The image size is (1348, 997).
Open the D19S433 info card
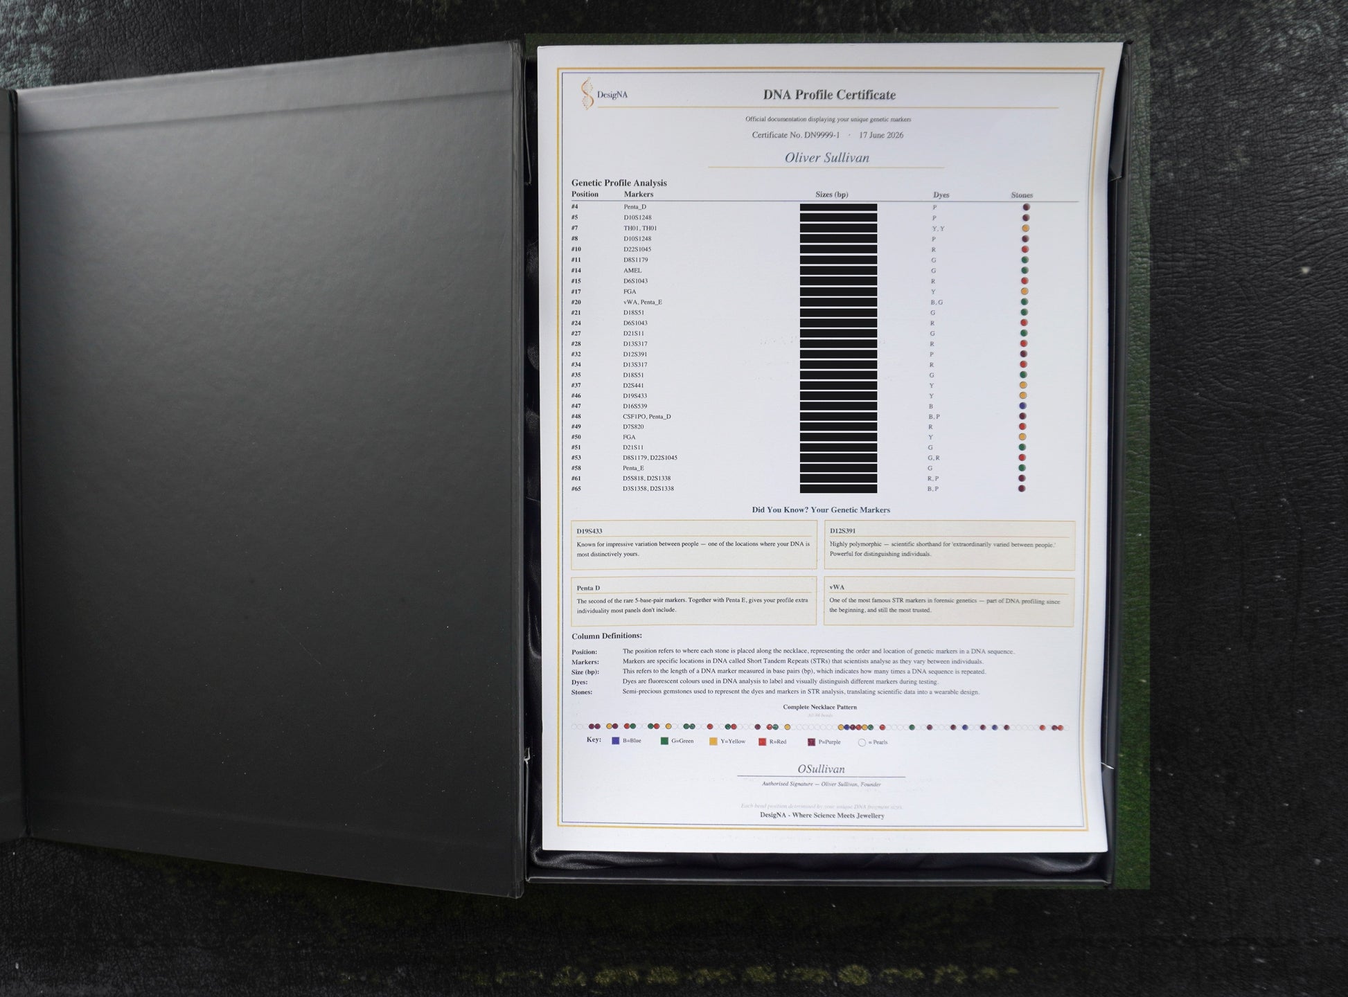(x=693, y=544)
